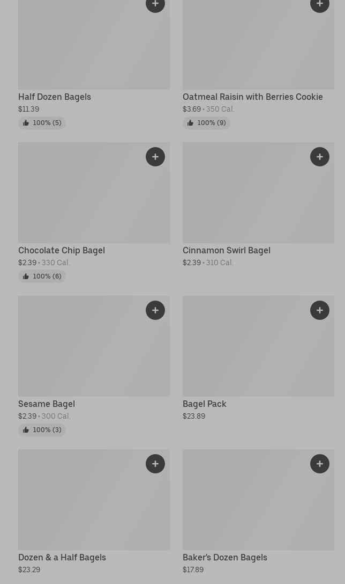View Cinnamon Swirl Bagel details
Image resolution: width=345 pixels, height=584 pixels.
[x=226, y=251]
